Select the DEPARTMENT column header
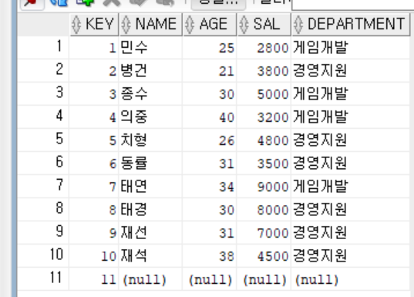 (x=351, y=25)
